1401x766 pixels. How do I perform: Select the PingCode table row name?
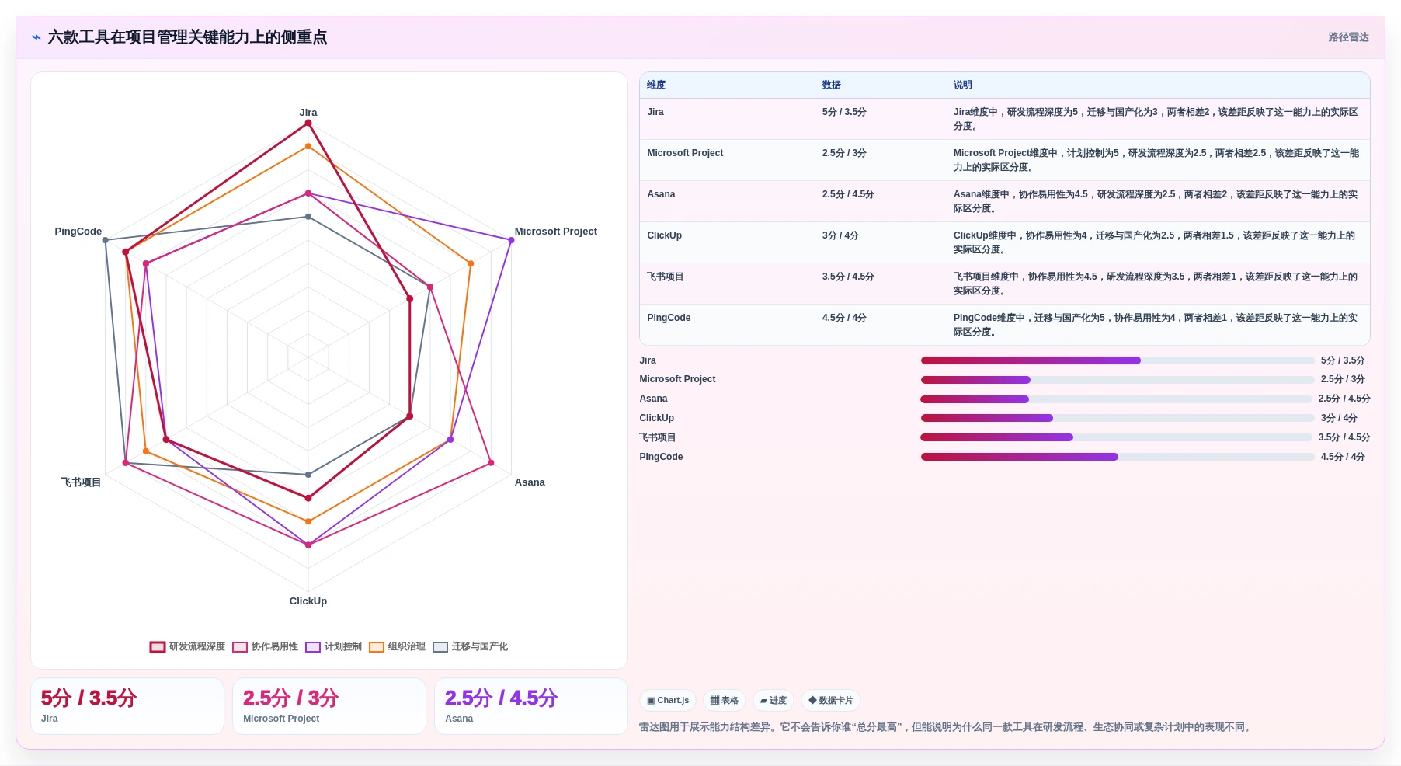(x=669, y=318)
